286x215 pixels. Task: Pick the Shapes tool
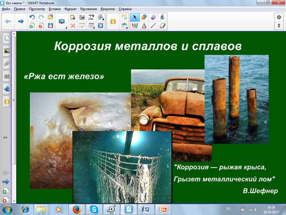pyautogui.click(x=144, y=17)
